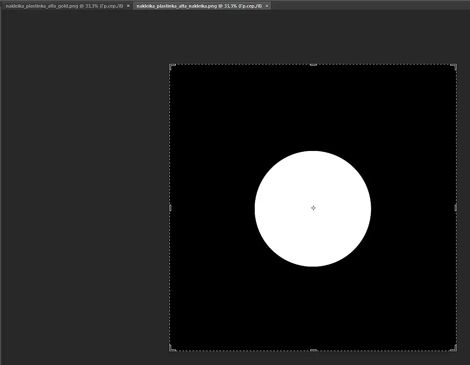Click the crop center point crosshair
Screen dimensions: 470x365
(x=313, y=208)
